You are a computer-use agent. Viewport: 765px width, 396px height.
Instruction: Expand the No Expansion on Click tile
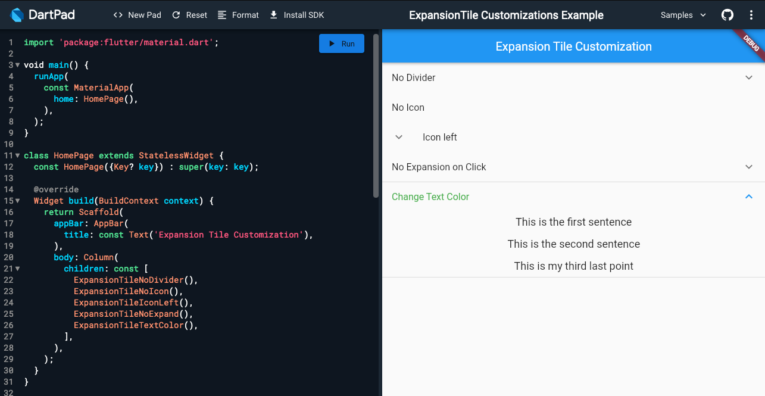[749, 167]
